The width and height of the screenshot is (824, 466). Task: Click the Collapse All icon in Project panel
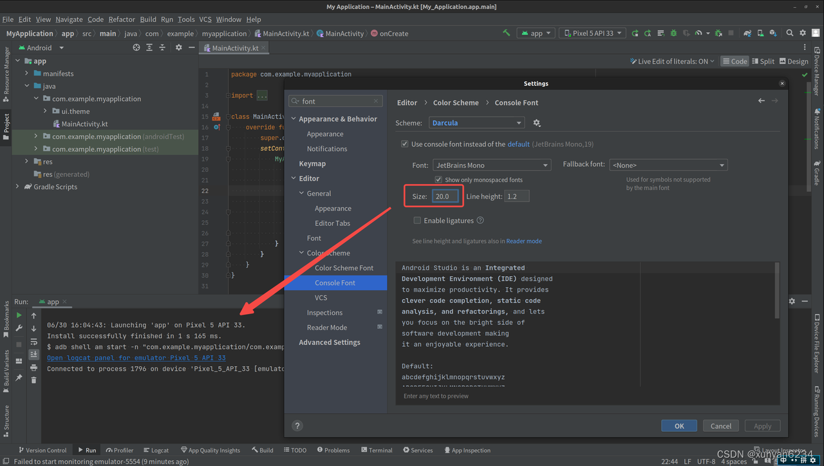pyautogui.click(x=162, y=48)
